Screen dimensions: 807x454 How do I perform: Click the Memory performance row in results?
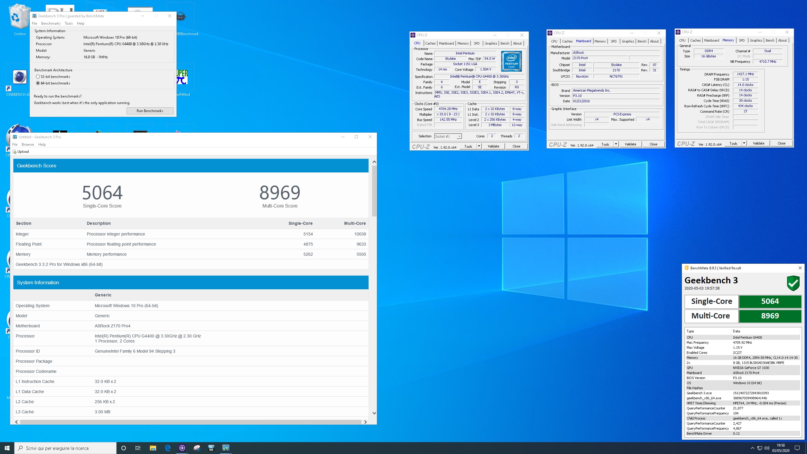coord(191,254)
